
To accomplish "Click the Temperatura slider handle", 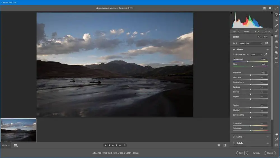I will [x=247, y=62].
